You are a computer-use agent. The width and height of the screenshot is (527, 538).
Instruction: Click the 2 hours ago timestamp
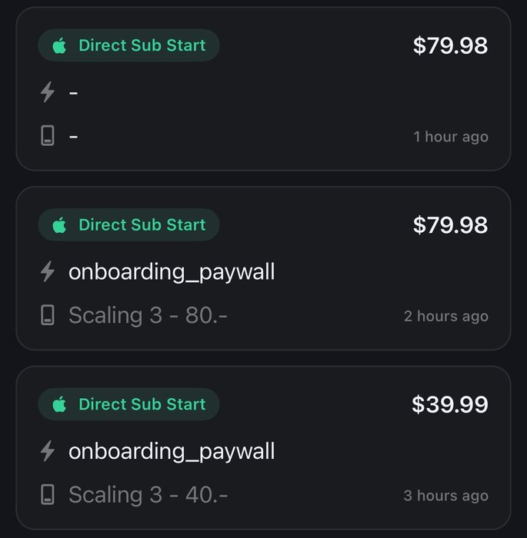pyautogui.click(x=446, y=316)
